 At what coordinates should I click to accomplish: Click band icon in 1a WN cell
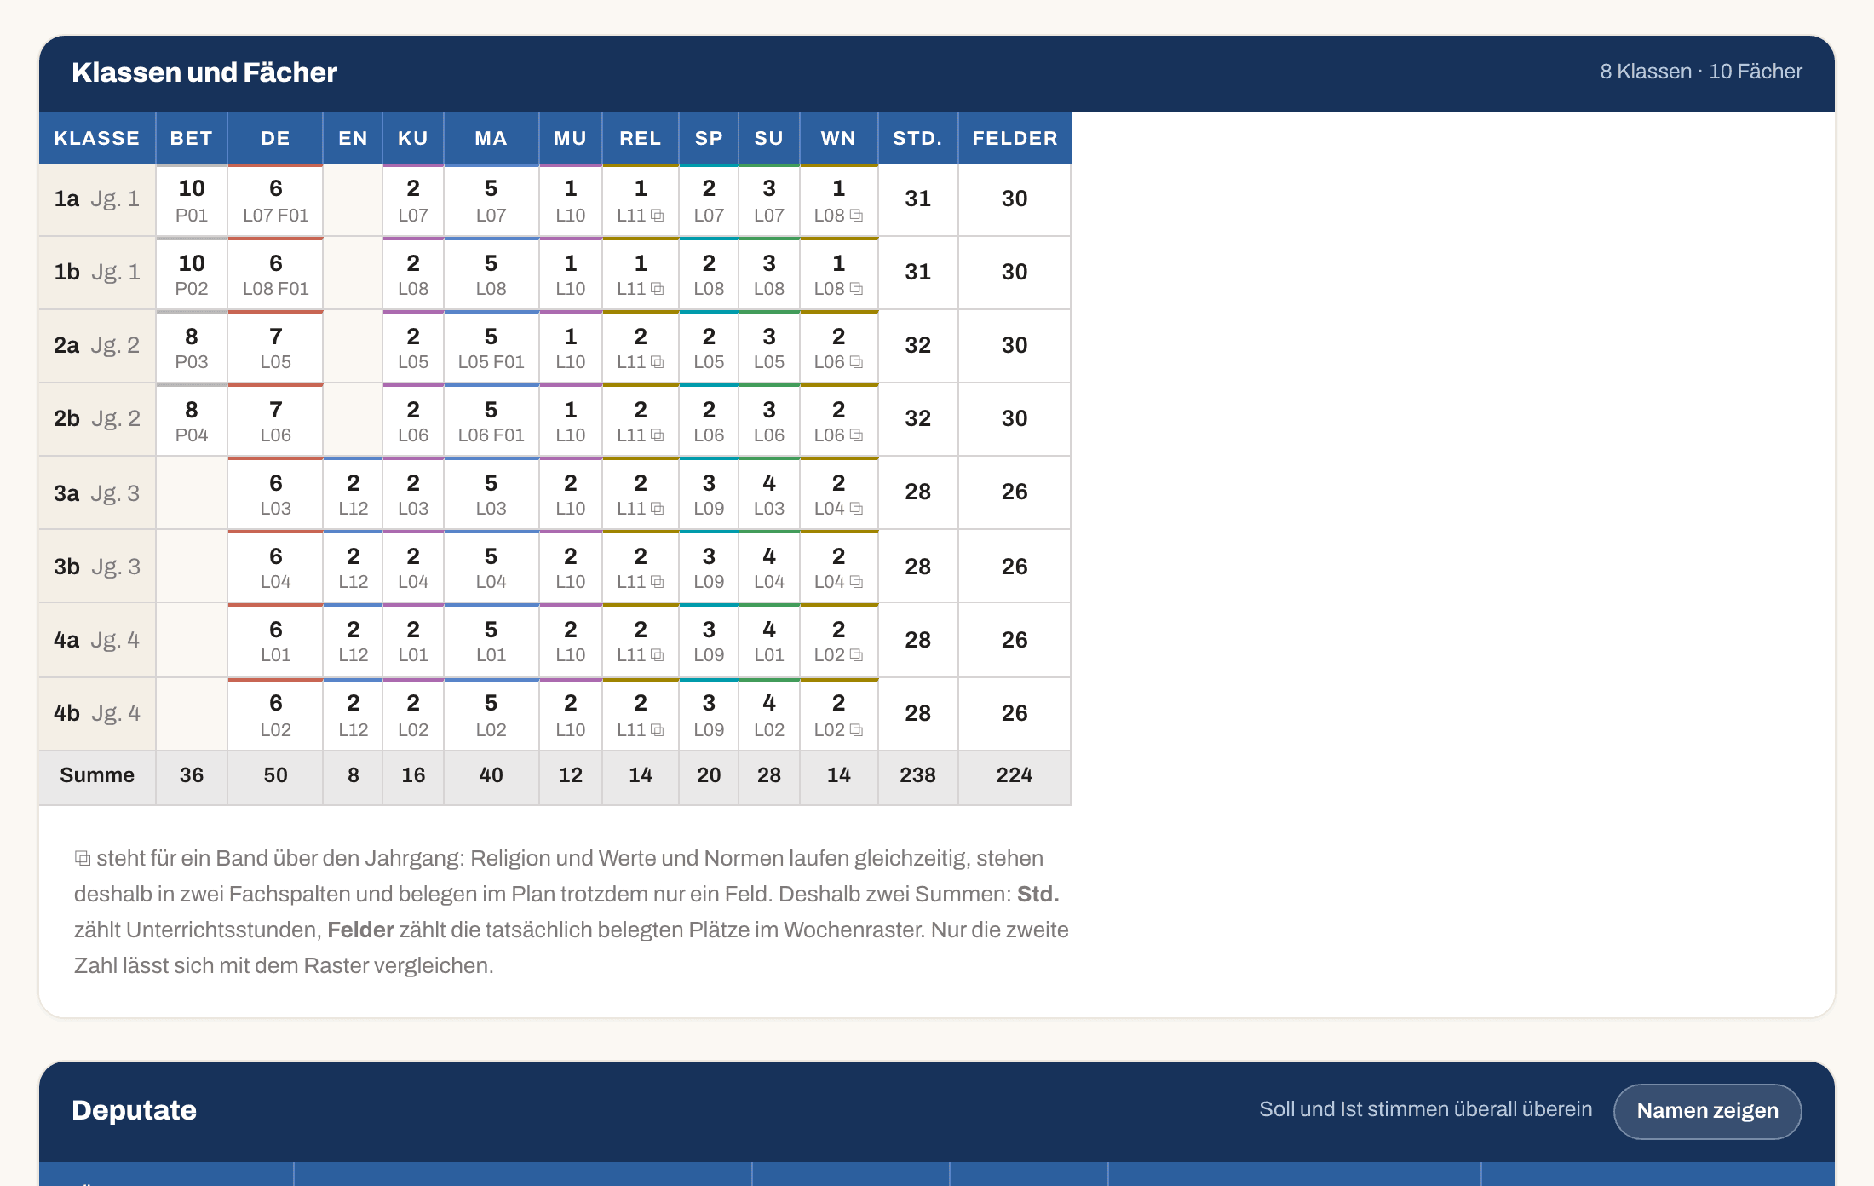click(x=856, y=216)
